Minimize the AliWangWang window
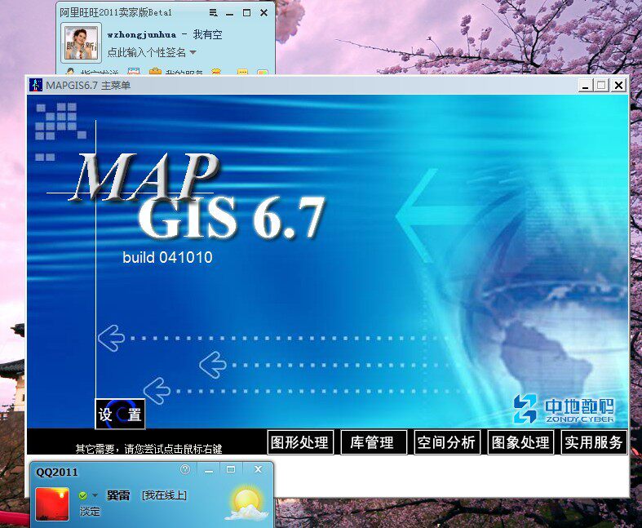642x528 pixels. click(230, 13)
